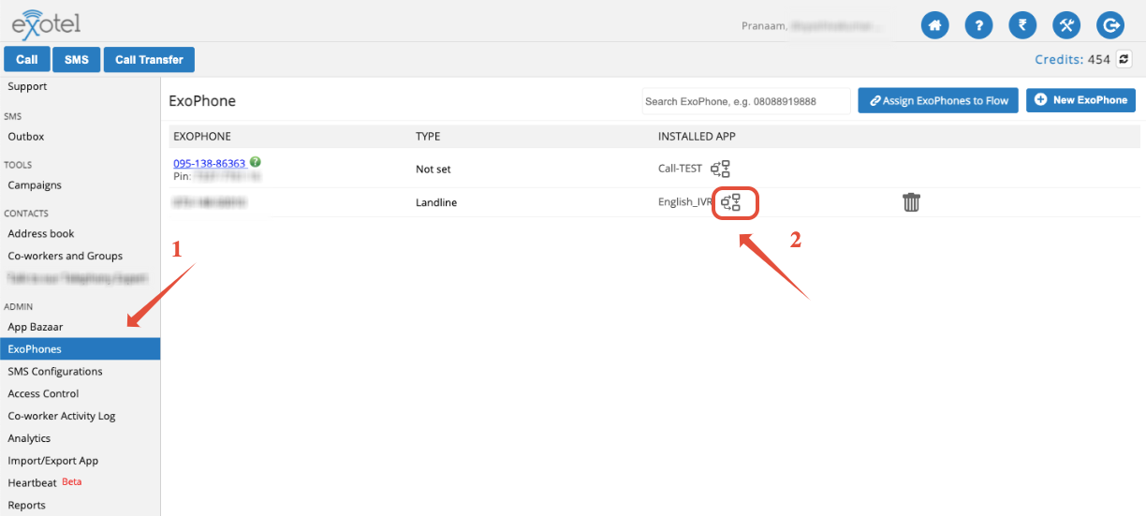Click the EXOPHONE column header
The image size is (1146, 516).
click(x=202, y=137)
